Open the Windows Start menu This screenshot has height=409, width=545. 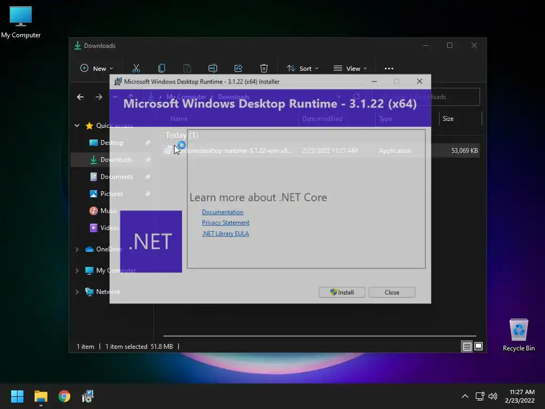pyautogui.click(x=17, y=396)
